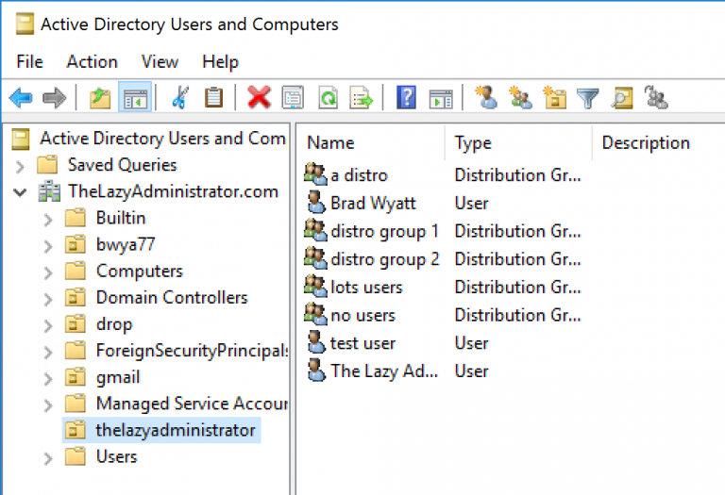Image resolution: width=725 pixels, height=495 pixels.
Task: Click the domain icon beside TheLazyAdministrator.com
Action: [49, 191]
